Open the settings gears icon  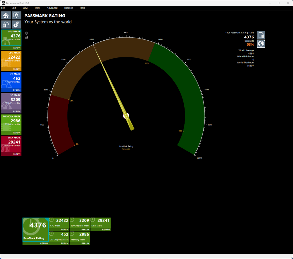point(16,25)
